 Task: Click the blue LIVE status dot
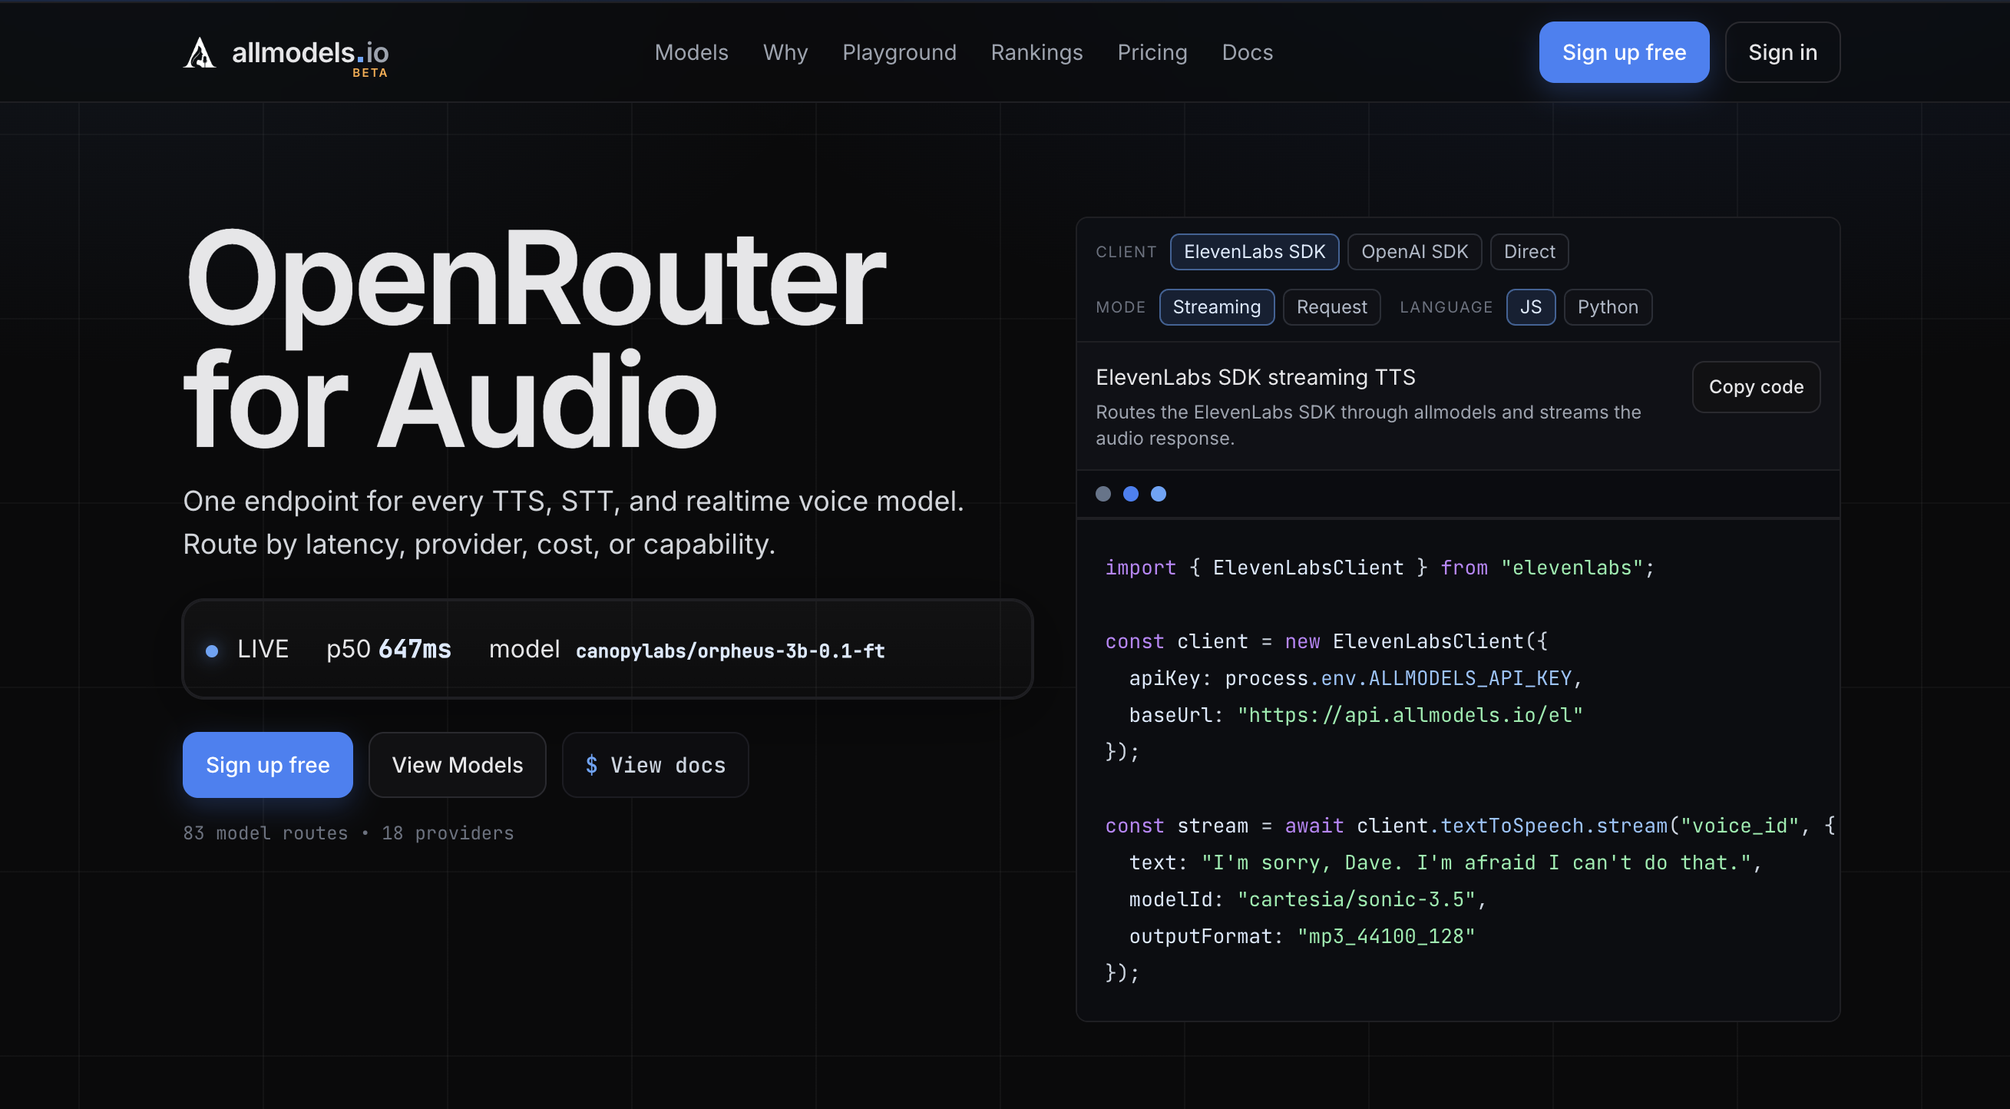tap(211, 651)
